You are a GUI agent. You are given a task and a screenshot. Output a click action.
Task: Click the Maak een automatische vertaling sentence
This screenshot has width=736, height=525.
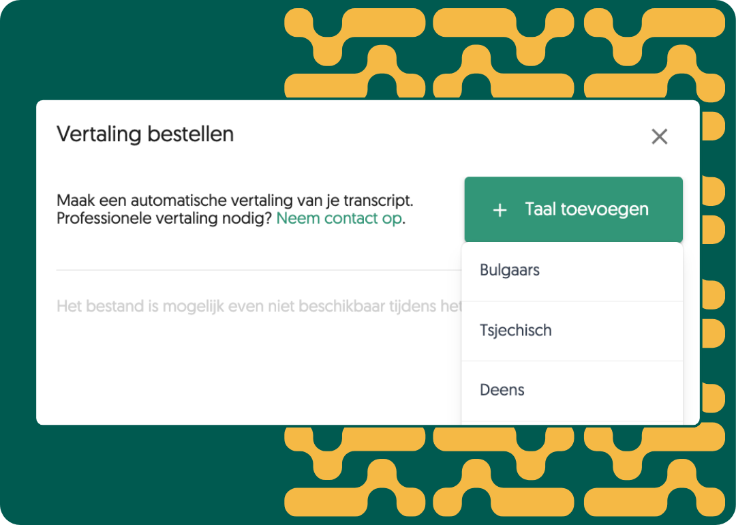pos(234,200)
